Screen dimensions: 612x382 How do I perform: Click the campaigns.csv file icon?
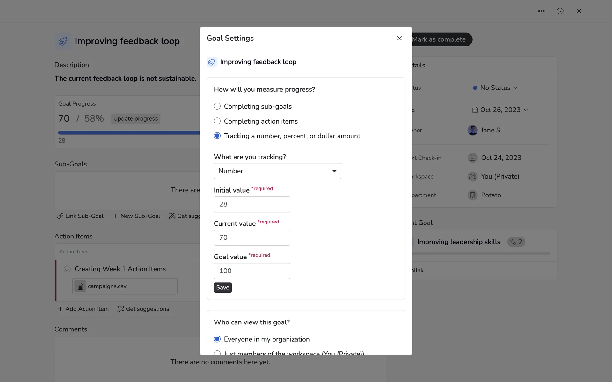(80, 286)
